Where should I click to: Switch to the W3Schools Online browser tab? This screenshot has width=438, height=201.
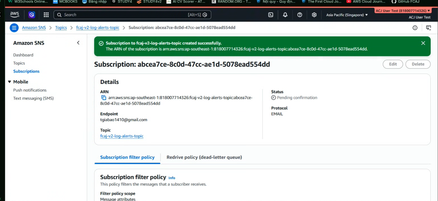tap(28, 2)
